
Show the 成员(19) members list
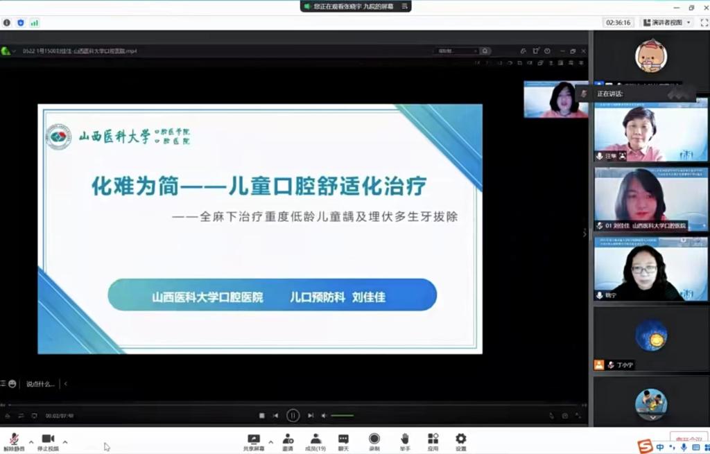coord(315,442)
